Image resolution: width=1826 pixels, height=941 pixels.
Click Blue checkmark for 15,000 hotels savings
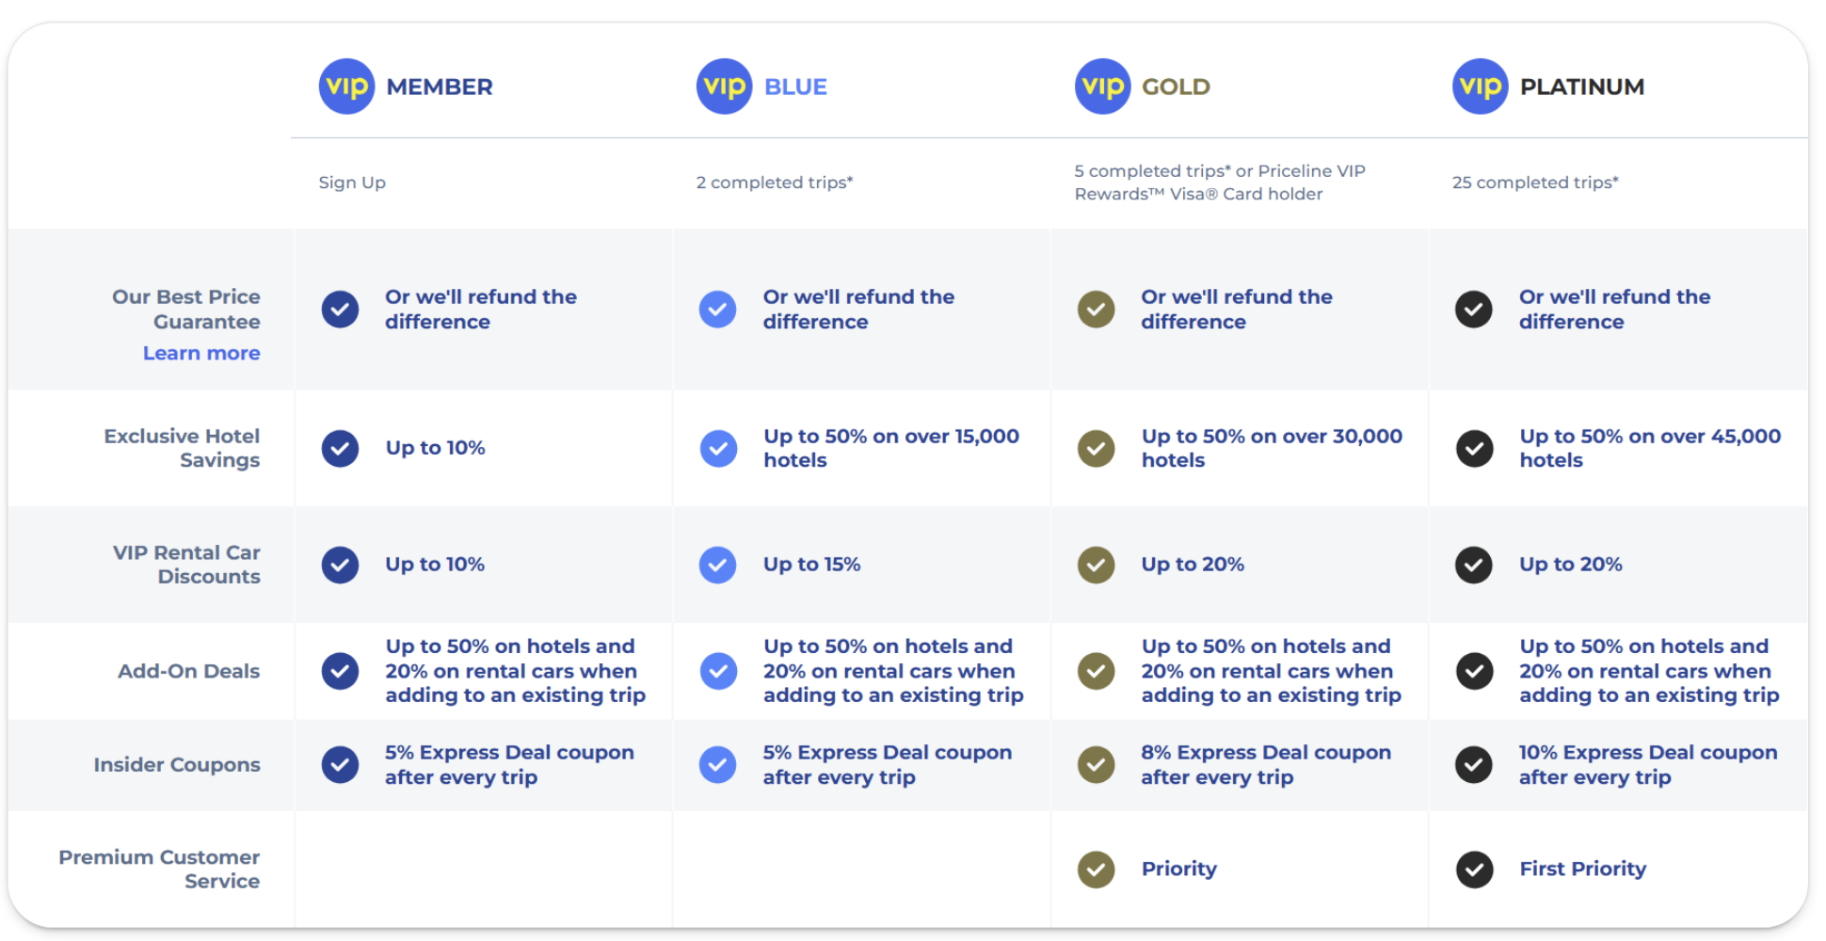718,449
